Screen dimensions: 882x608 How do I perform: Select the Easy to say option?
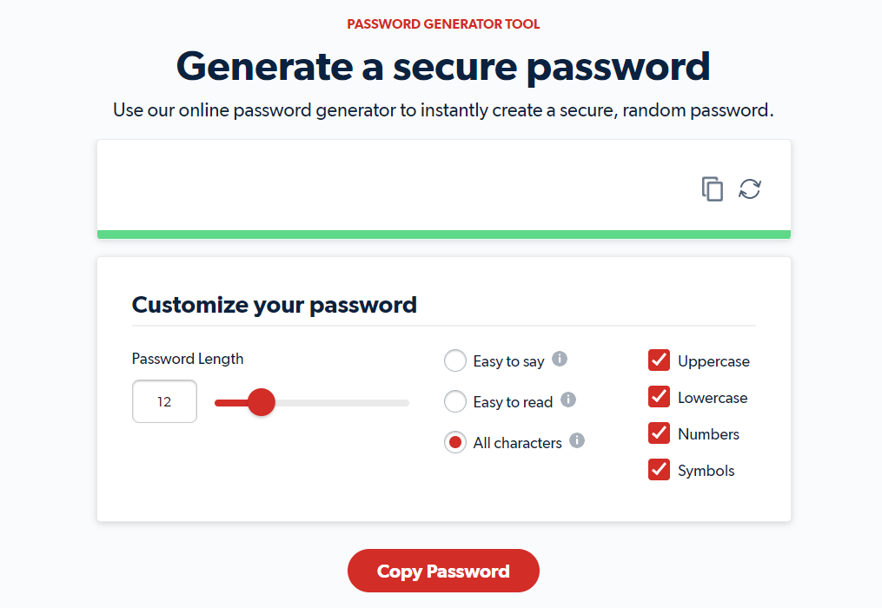click(x=455, y=360)
